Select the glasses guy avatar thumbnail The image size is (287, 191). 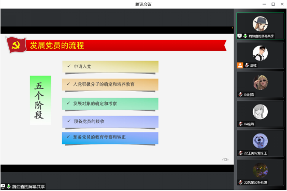pyautogui.click(x=260, y=53)
